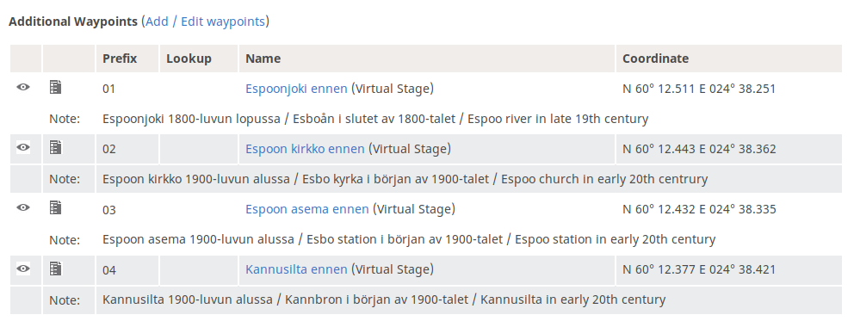854x321 pixels.
Task: Click the Coordinate column header
Action: (656, 59)
